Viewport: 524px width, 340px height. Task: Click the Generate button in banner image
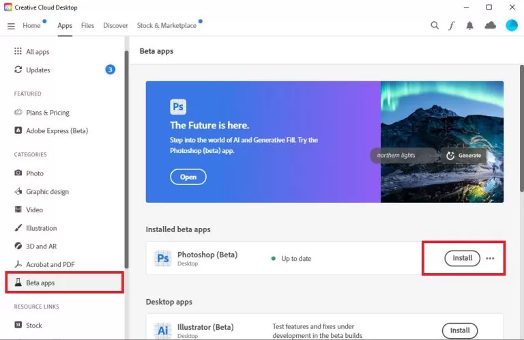[x=463, y=156]
